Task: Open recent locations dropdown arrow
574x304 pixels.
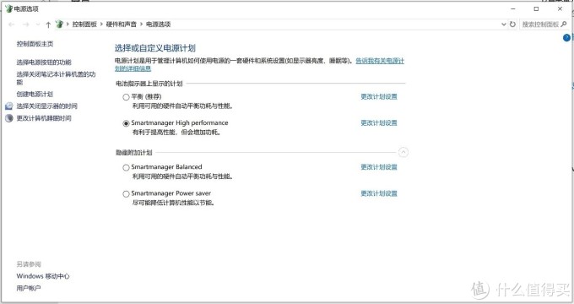Action: click(x=38, y=24)
